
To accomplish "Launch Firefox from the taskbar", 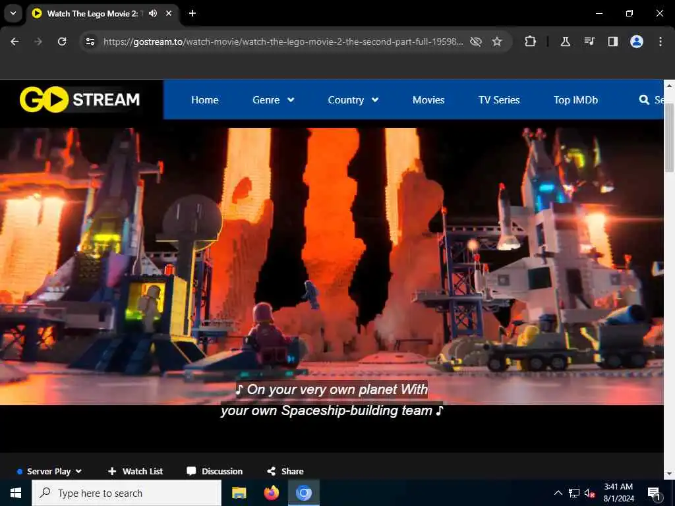I will tap(271, 493).
